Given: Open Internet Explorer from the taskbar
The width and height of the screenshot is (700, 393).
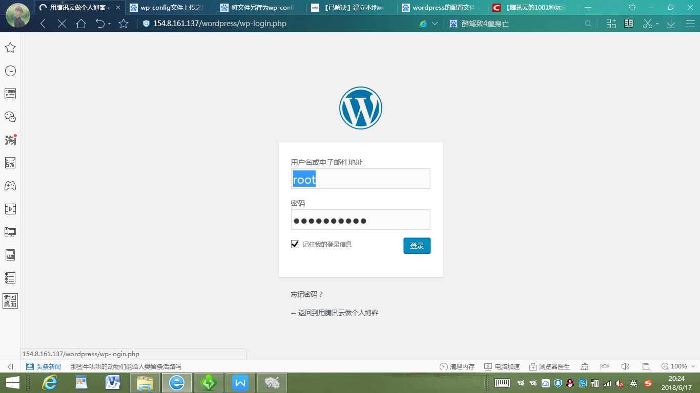Looking at the screenshot, I should [x=50, y=382].
